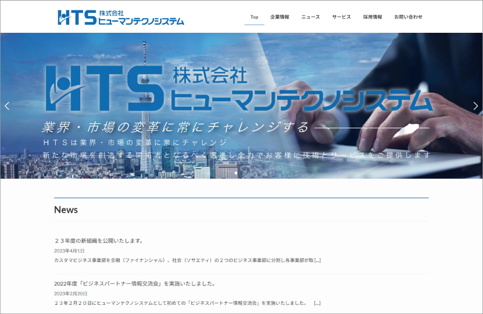Click the HTS ヒューマンテクノシステム header logo
The height and width of the screenshot is (314, 483).
(121, 17)
